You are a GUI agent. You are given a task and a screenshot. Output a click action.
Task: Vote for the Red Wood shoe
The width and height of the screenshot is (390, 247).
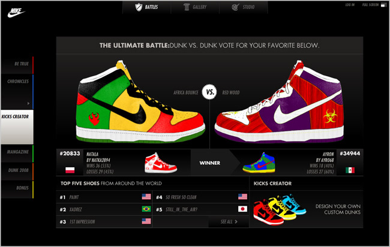280,101
